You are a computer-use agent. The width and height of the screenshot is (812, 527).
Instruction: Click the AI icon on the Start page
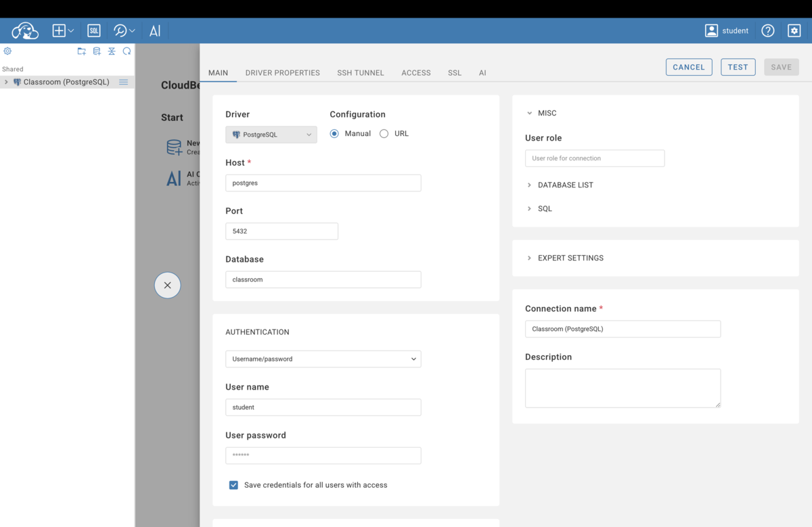tap(174, 179)
